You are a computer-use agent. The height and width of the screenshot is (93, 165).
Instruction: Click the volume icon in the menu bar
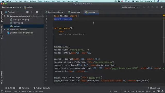tap(129, 1)
